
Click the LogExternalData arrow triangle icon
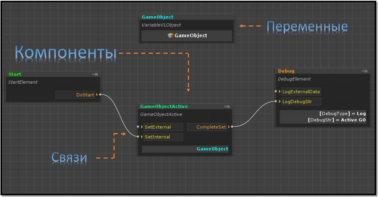[x=280, y=92]
